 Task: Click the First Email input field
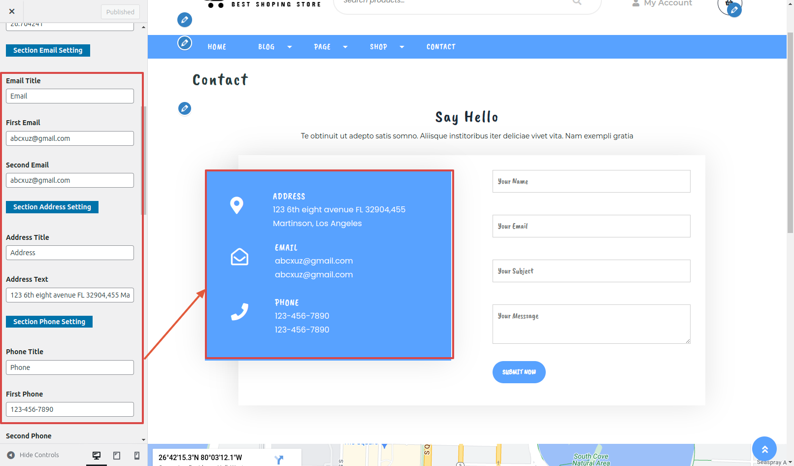70,138
